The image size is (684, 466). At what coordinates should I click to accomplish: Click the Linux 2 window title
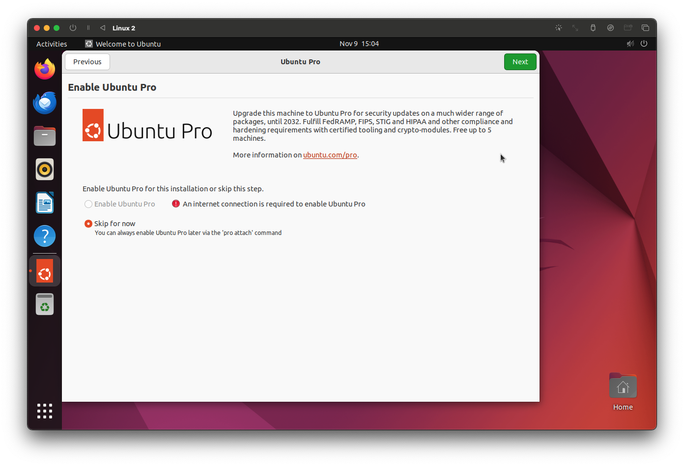(x=124, y=28)
